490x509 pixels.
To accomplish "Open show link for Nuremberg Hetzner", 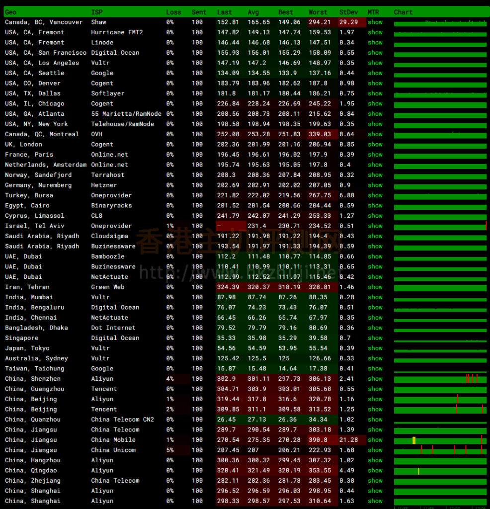I will [375, 185].
